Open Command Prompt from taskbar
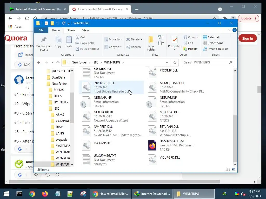This screenshot has width=266, height=199. tap(19, 194)
